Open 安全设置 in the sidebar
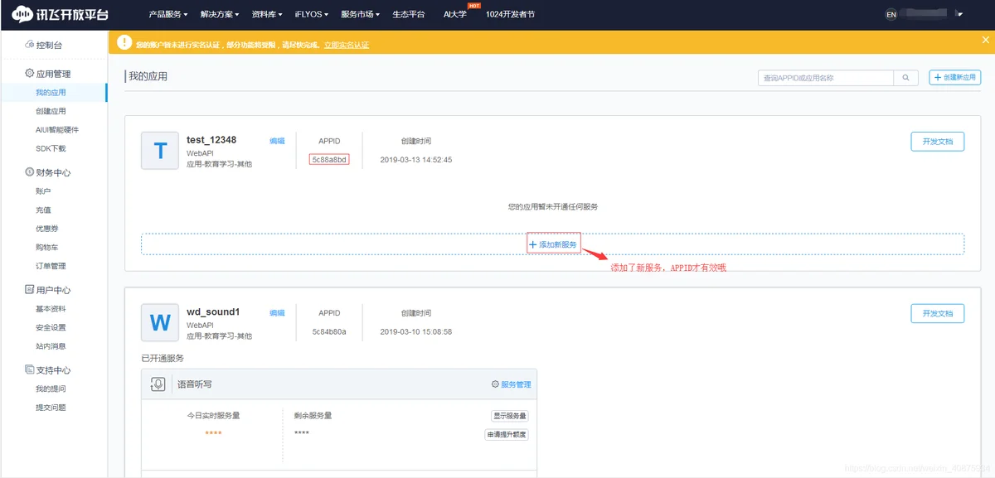Image resolution: width=995 pixels, height=478 pixels. pos(51,327)
